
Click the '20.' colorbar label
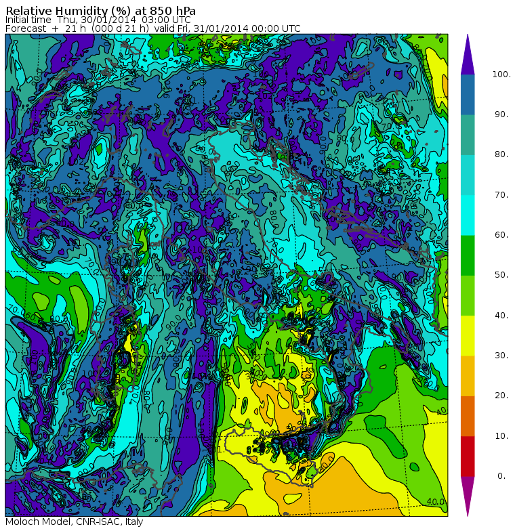click(x=501, y=396)
